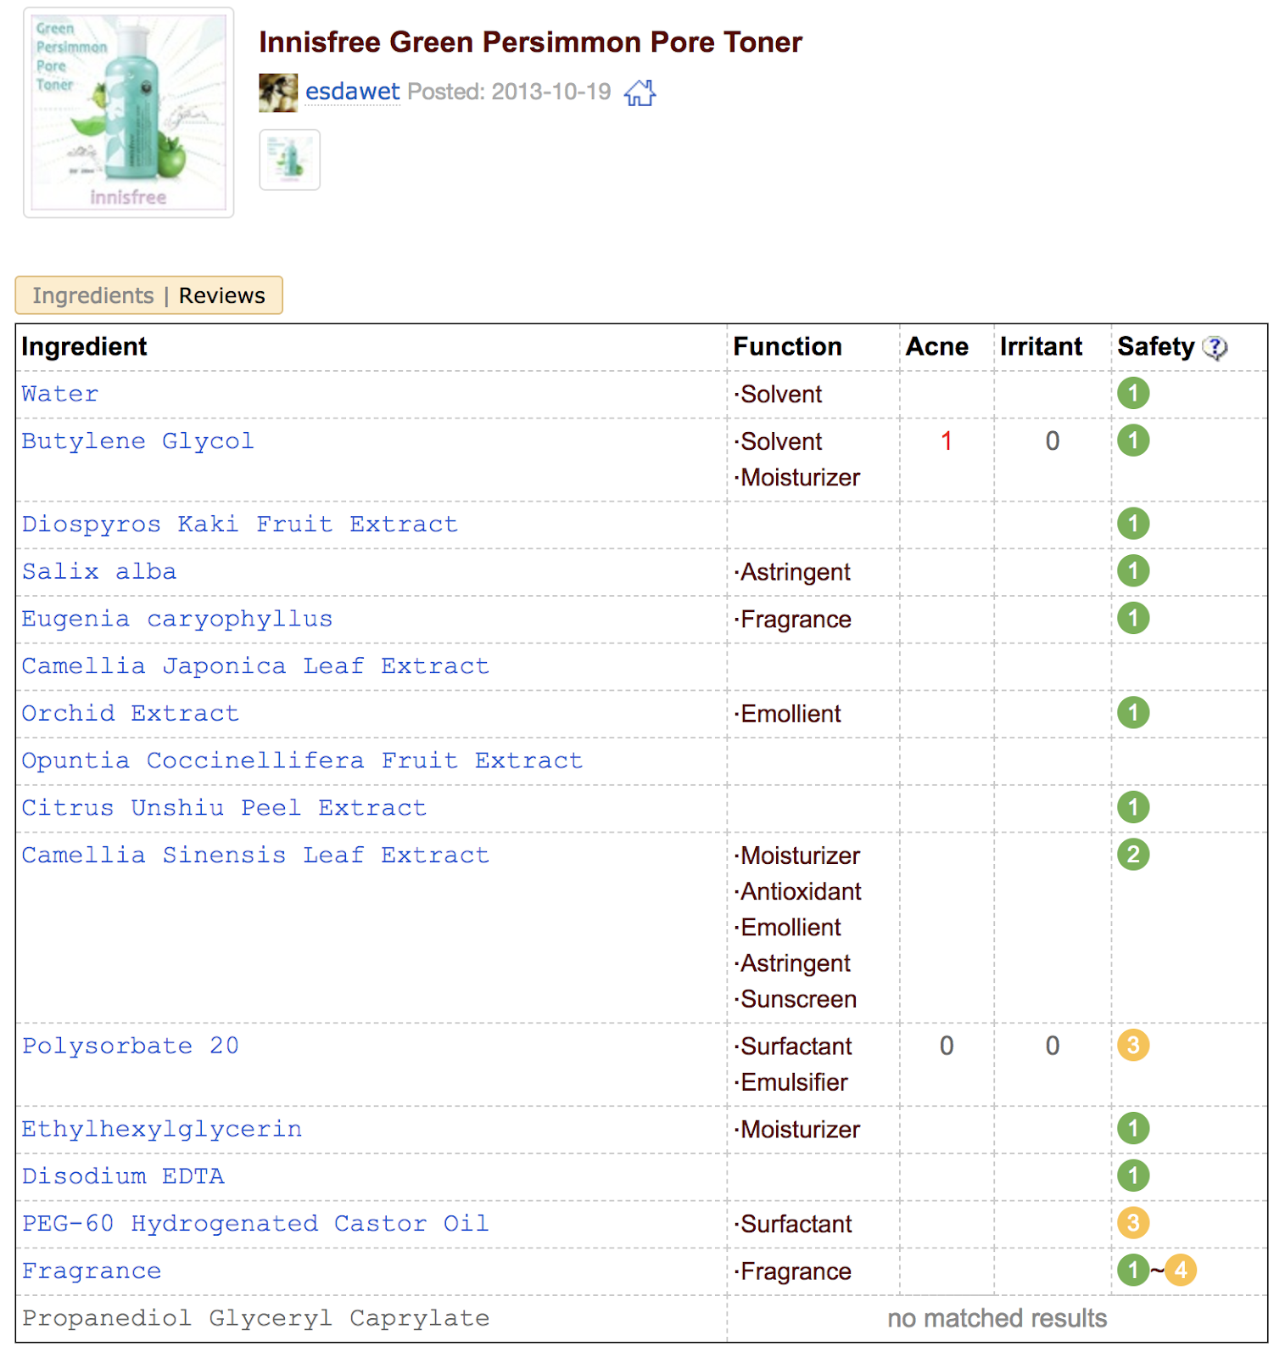Click the Acne column header
This screenshot has width=1285, height=1358.
click(x=937, y=346)
